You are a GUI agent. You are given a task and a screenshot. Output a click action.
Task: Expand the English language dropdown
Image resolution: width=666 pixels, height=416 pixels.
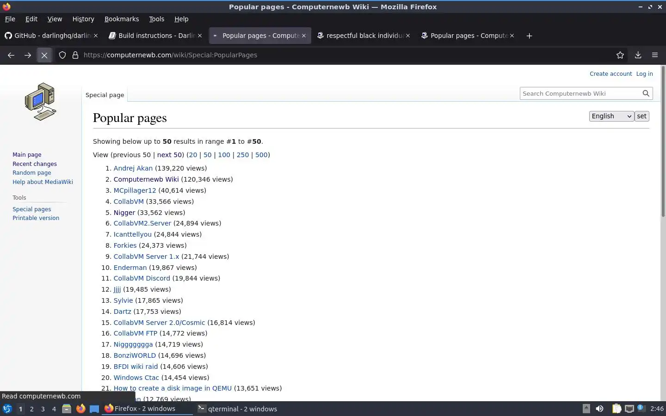pyautogui.click(x=611, y=116)
